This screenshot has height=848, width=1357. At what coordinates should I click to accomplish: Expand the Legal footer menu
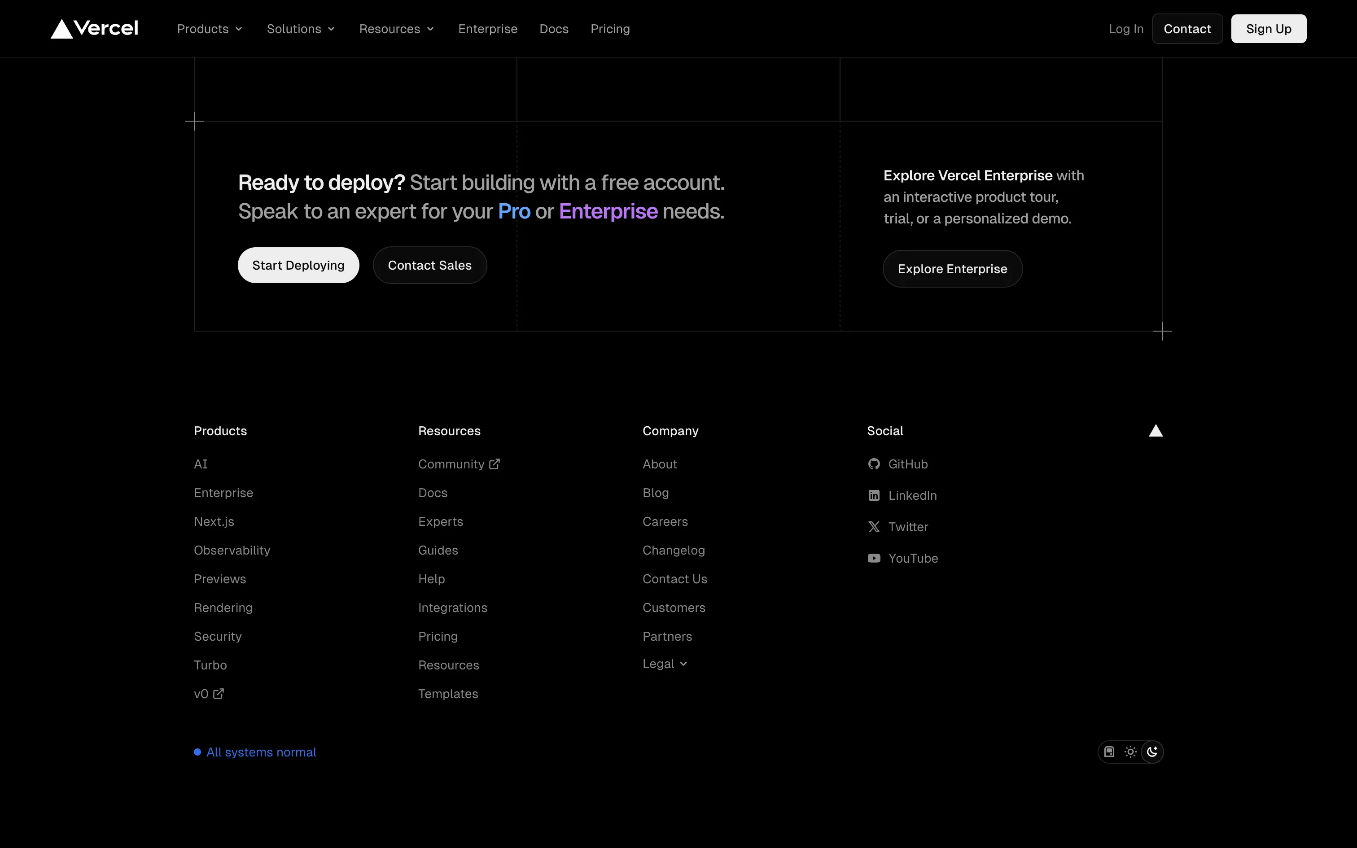(x=665, y=664)
